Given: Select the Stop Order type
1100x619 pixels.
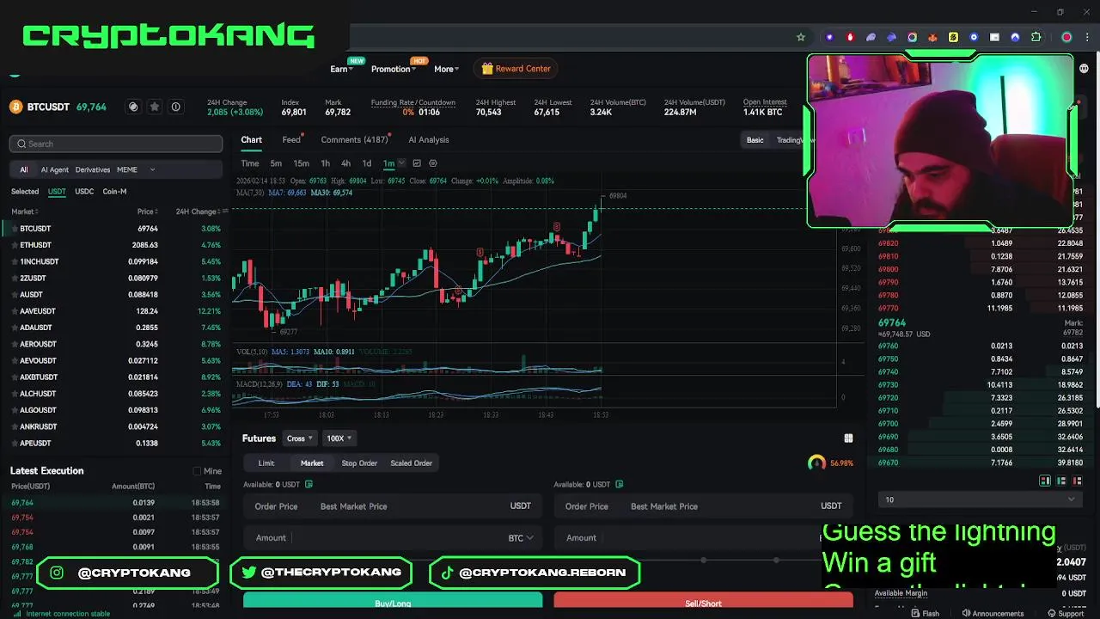Looking at the screenshot, I should (359, 463).
